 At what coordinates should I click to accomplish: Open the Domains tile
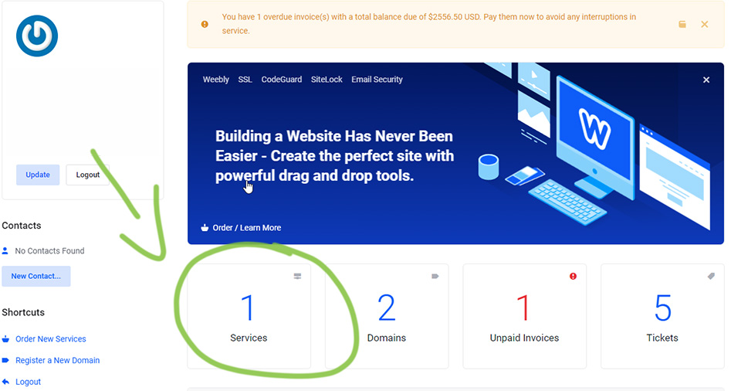pos(387,316)
